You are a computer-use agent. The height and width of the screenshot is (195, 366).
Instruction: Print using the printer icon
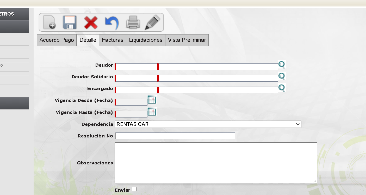click(133, 23)
